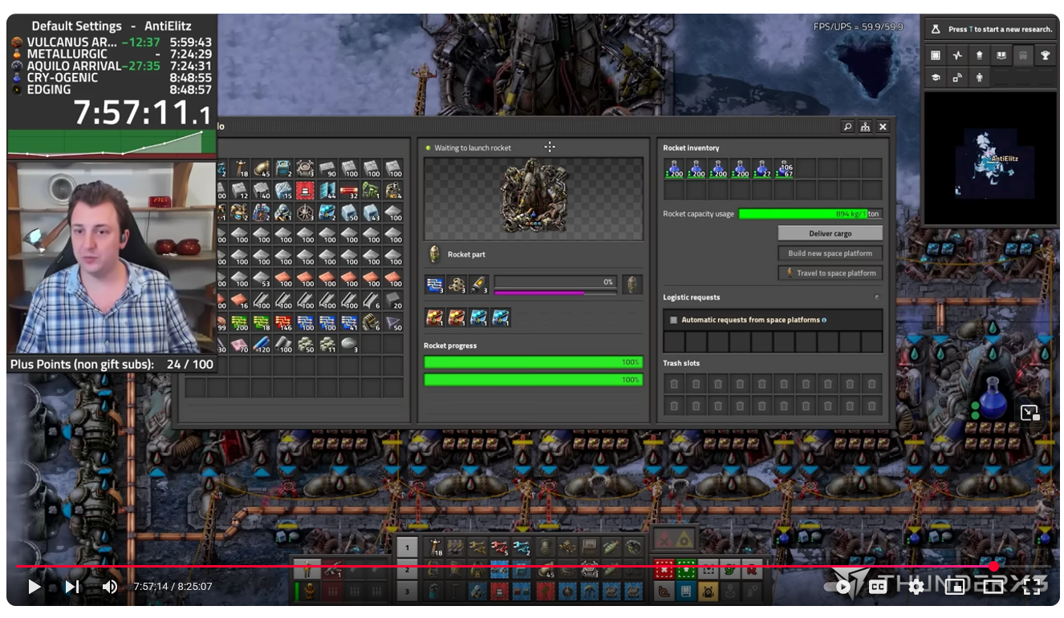
Task: Click the red video progress scrubber
Action: 993,567
